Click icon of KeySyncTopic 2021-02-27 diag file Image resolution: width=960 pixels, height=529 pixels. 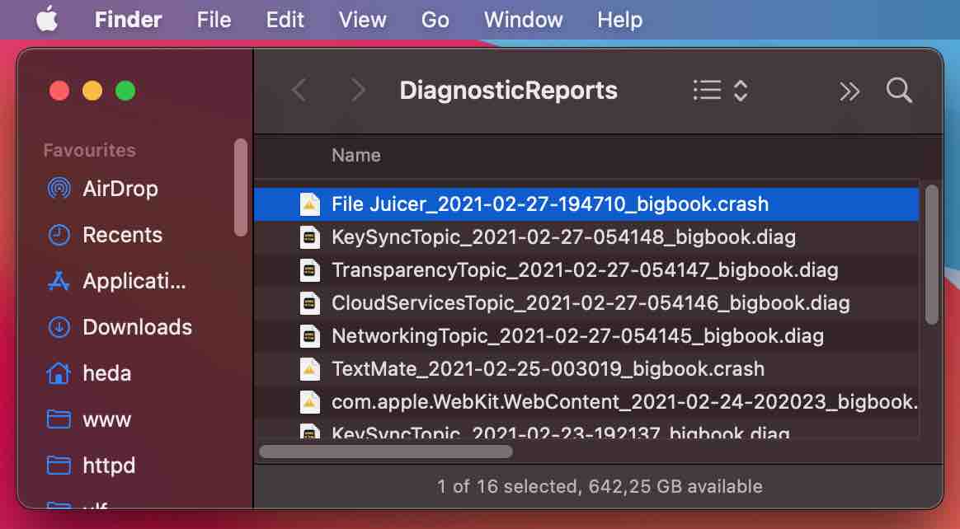310,237
